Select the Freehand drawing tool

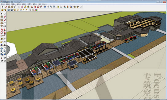click(x=5, y=26)
